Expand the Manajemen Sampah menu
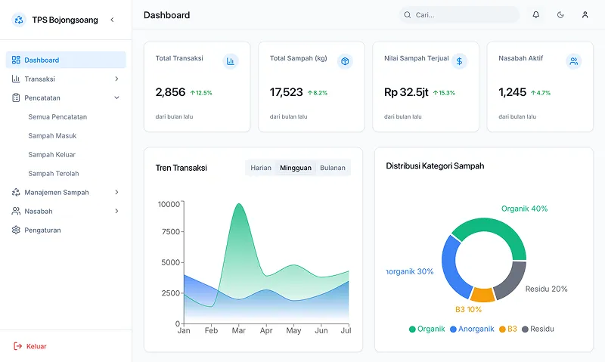This screenshot has width=605, height=362. point(116,192)
